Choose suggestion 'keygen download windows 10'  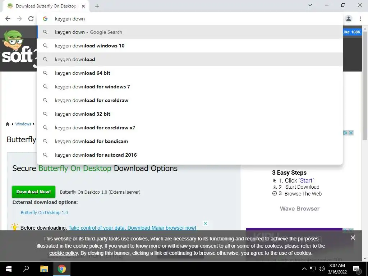click(190, 46)
